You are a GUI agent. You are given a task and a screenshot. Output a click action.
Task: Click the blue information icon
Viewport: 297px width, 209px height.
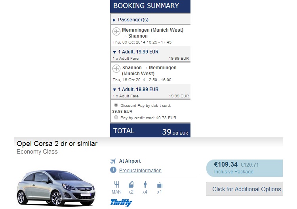click(113, 170)
